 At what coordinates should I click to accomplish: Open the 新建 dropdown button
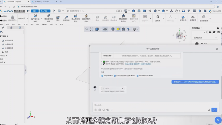click(x=35, y=11)
